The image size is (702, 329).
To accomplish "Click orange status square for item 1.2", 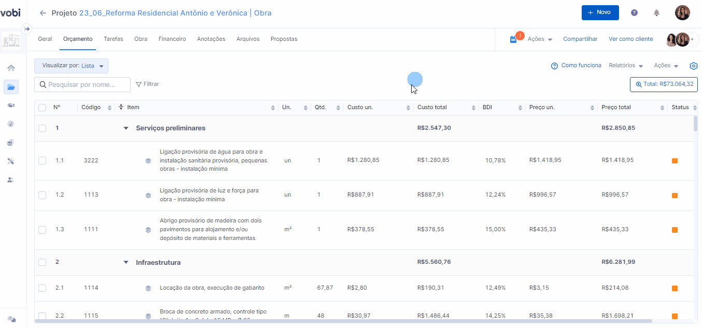I will click(x=675, y=196).
